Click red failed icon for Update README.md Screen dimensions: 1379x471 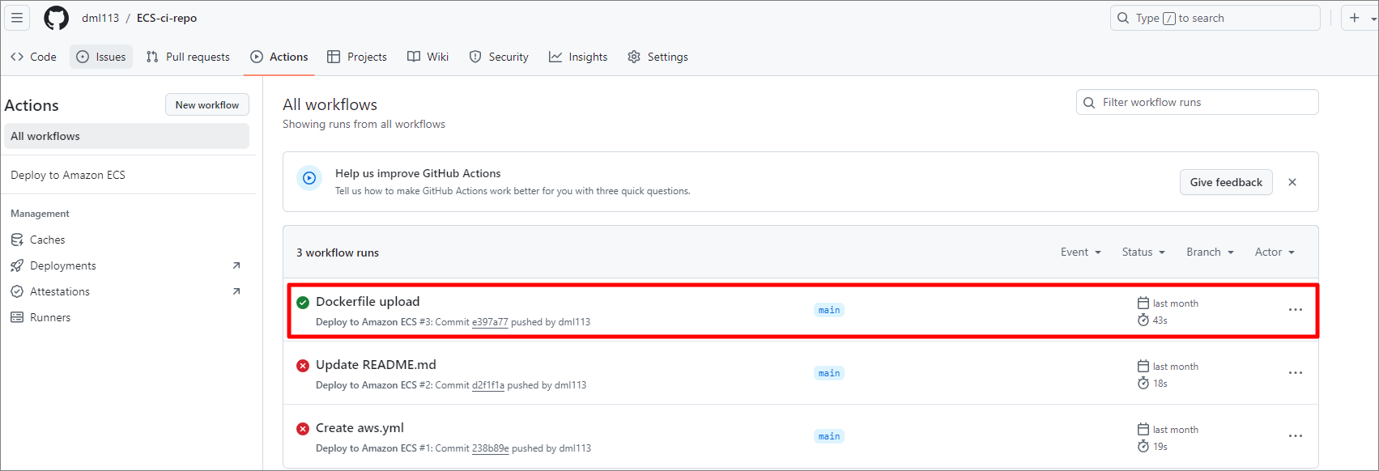tap(303, 366)
